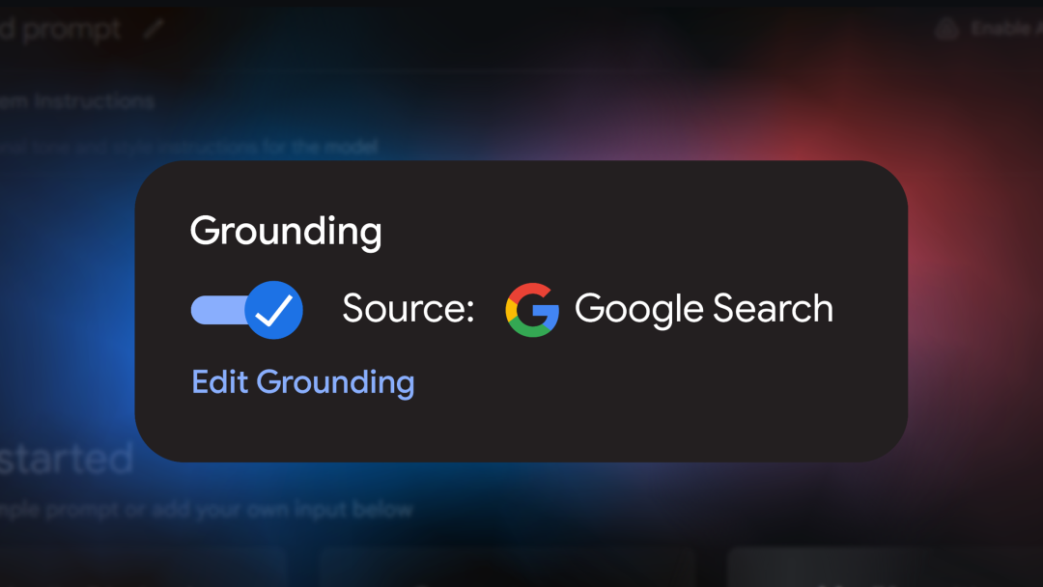Turn off the Grounding toggle switch
The height and width of the screenshot is (587, 1043).
point(247,310)
